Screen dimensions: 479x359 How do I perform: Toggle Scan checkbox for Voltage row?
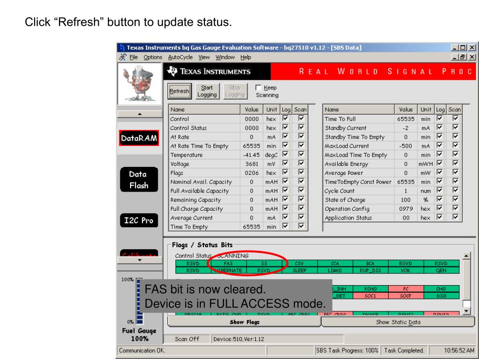coord(301,163)
